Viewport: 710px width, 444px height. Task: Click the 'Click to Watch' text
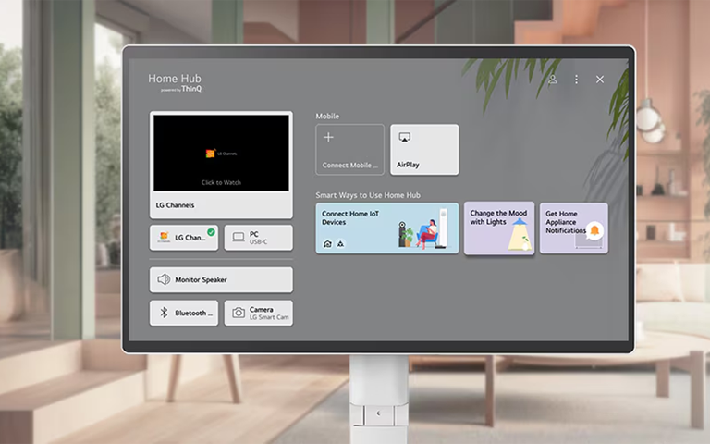pyautogui.click(x=221, y=182)
